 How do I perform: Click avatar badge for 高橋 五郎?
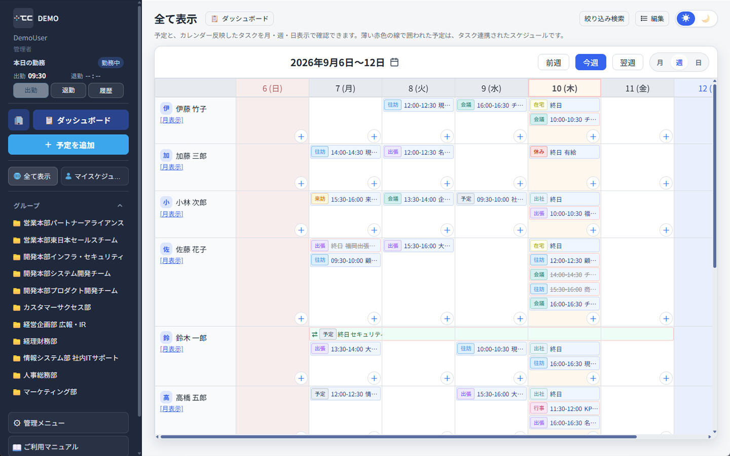tap(166, 397)
